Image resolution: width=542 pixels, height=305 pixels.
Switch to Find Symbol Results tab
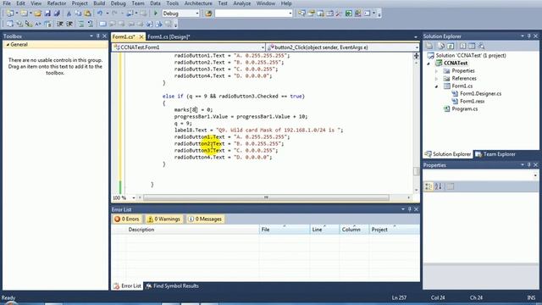(x=172, y=286)
